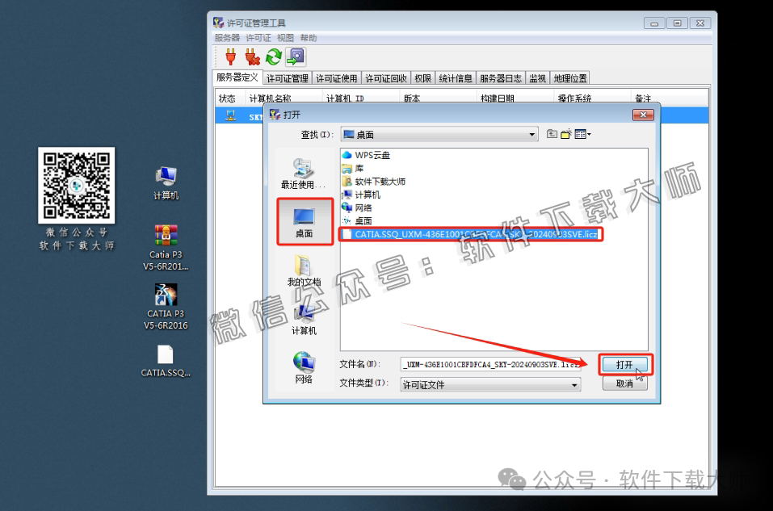The width and height of the screenshot is (773, 511).
Task: Click the license import toolbar icon
Action: pyautogui.click(x=296, y=57)
